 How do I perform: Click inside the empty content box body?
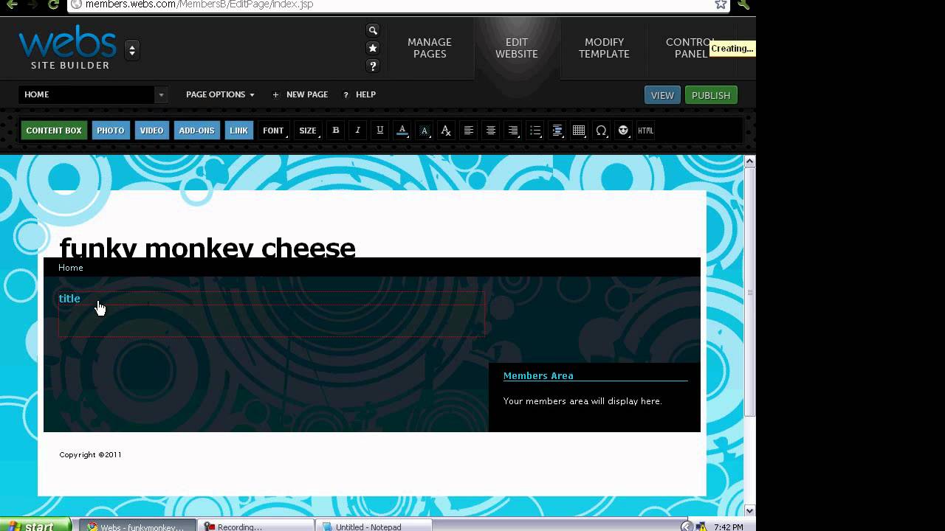(x=271, y=321)
